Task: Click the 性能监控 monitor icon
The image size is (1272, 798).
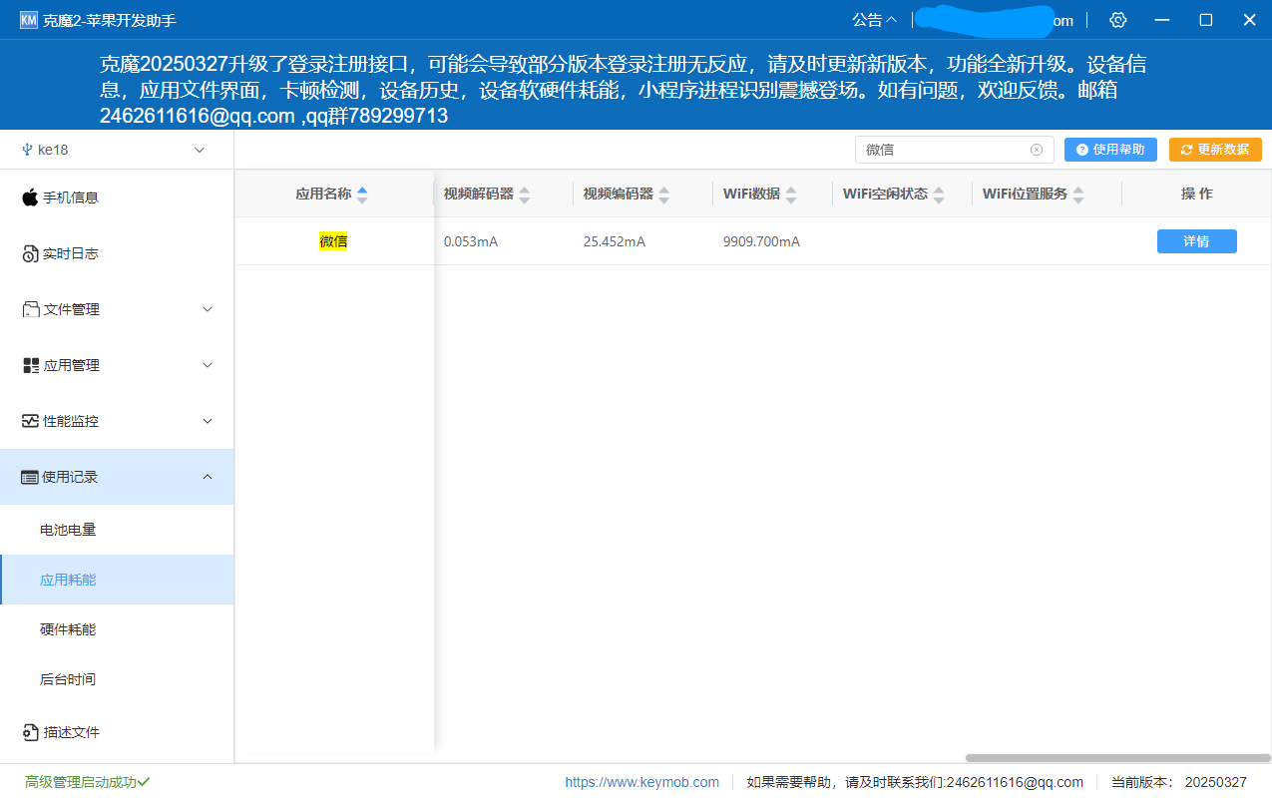Action: tap(30, 421)
